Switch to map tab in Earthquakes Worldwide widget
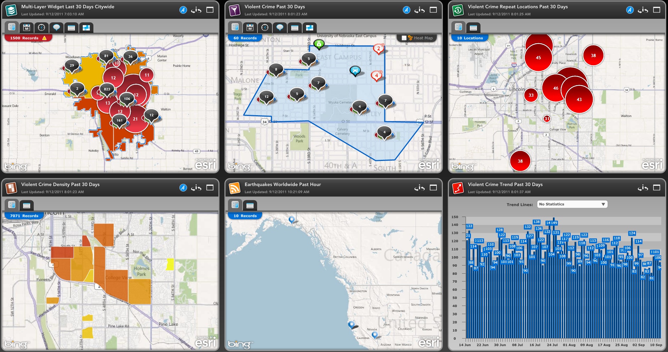The width and height of the screenshot is (668, 352). point(235,205)
